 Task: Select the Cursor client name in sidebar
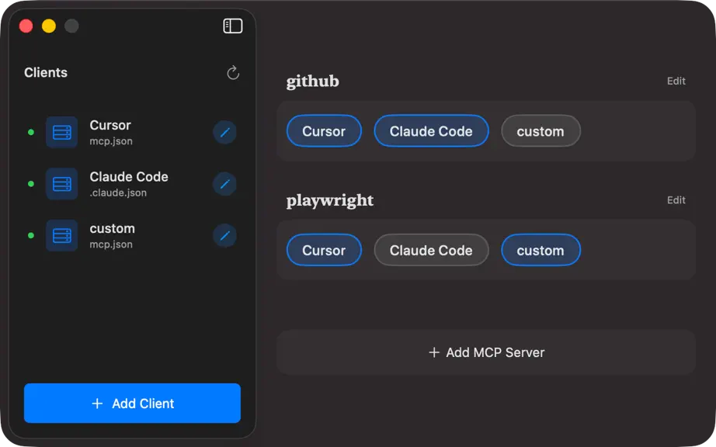pos(110,125)
